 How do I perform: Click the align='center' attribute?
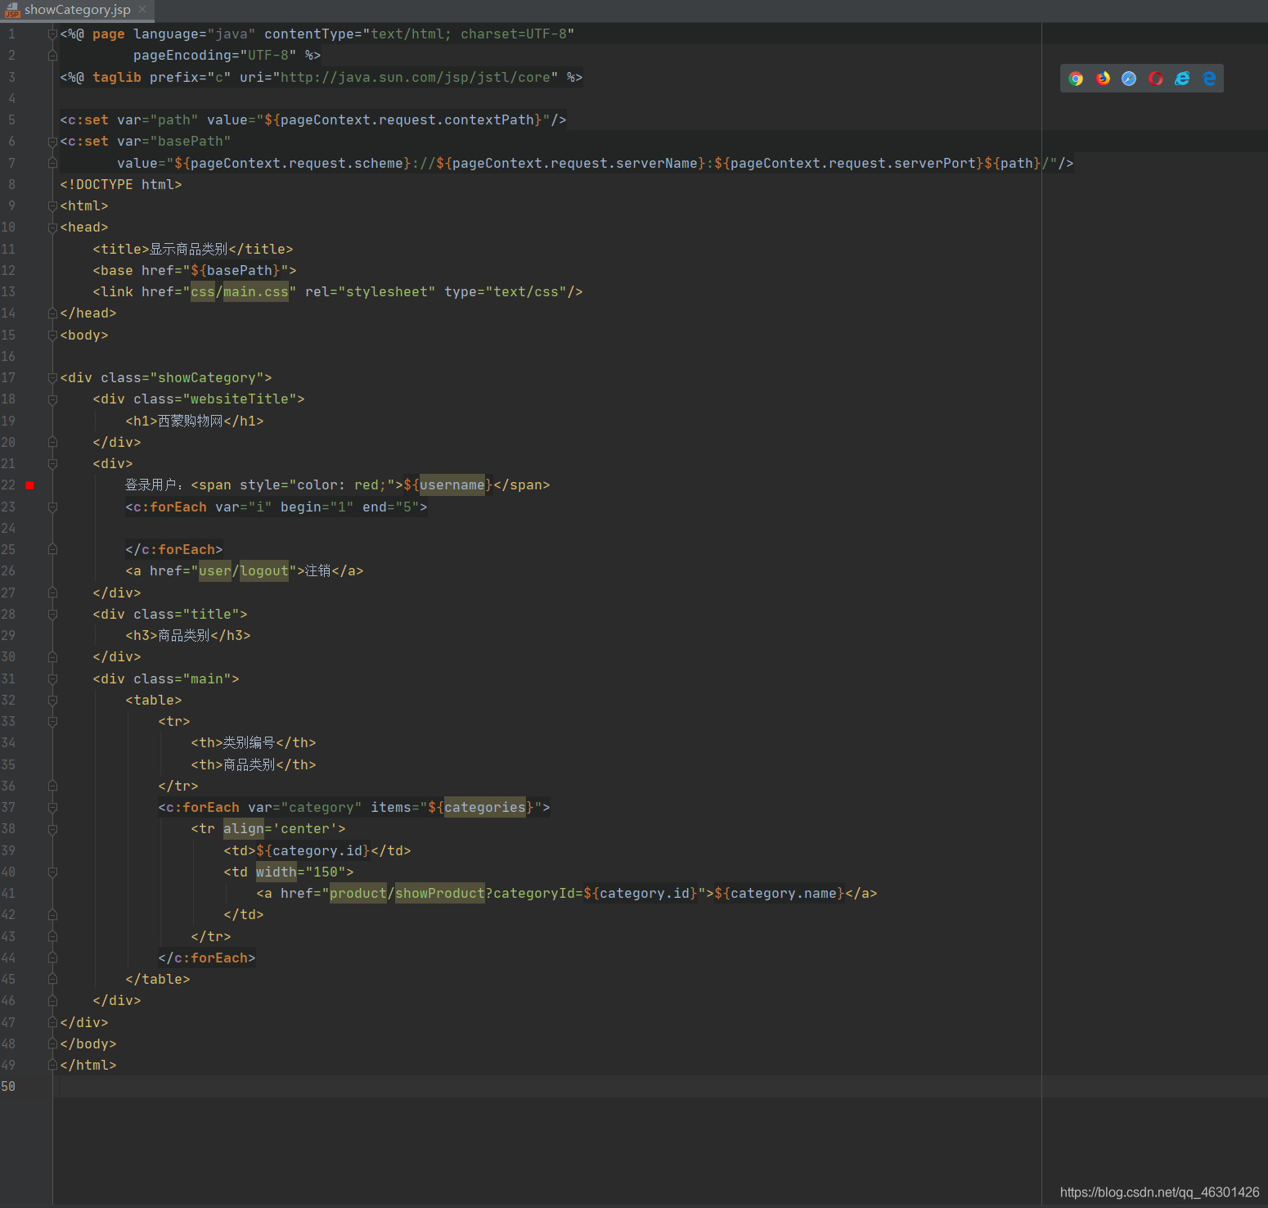281,829
